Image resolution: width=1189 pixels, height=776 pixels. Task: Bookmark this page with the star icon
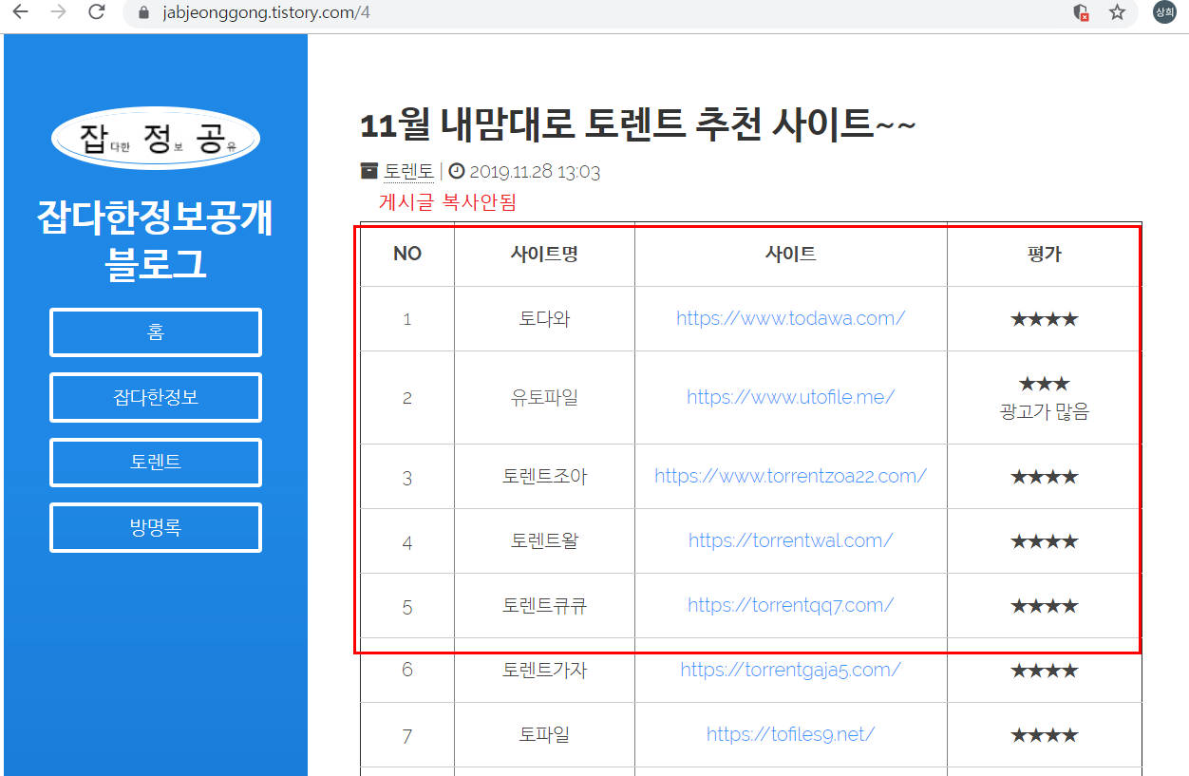click(x=1118, y=12)
